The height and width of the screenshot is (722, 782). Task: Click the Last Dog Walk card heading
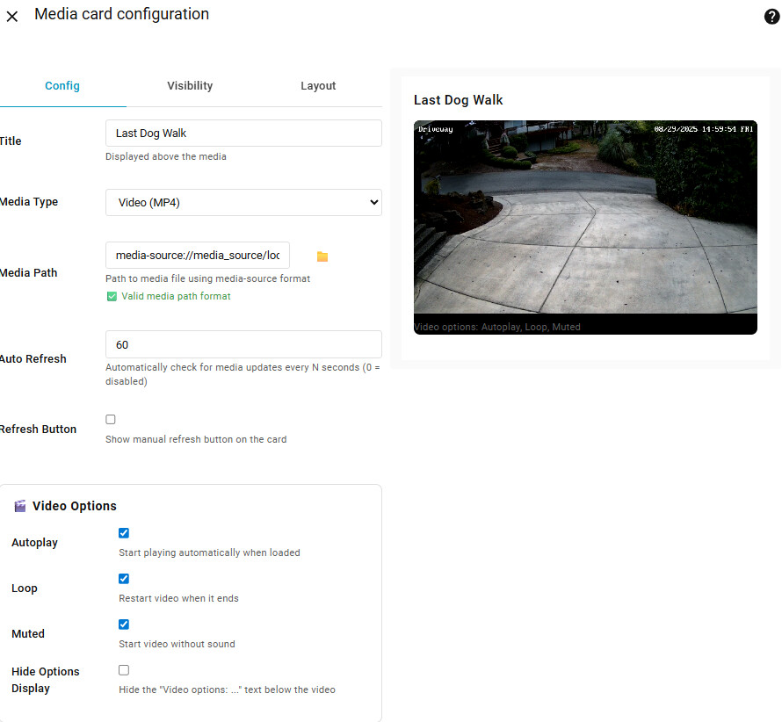459,100
